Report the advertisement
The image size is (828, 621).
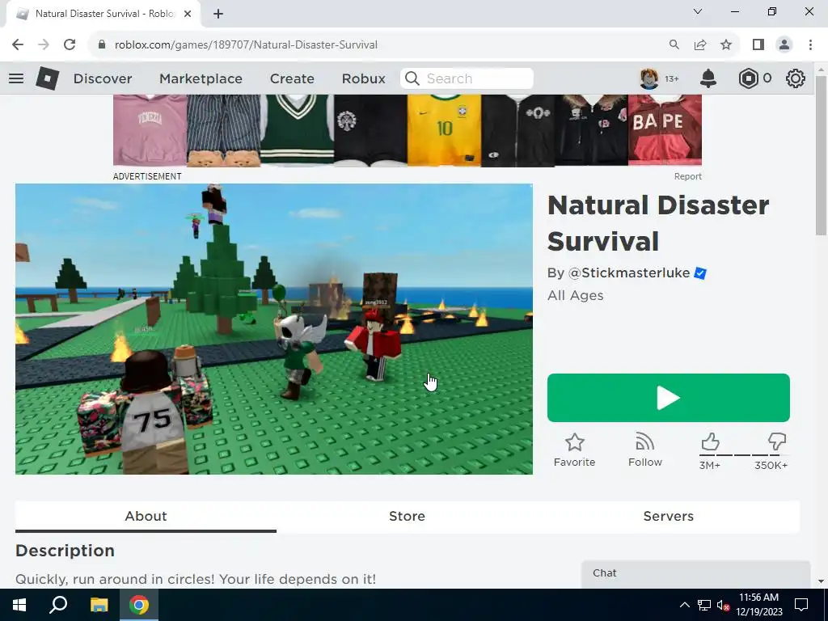[x=687, y=176]
